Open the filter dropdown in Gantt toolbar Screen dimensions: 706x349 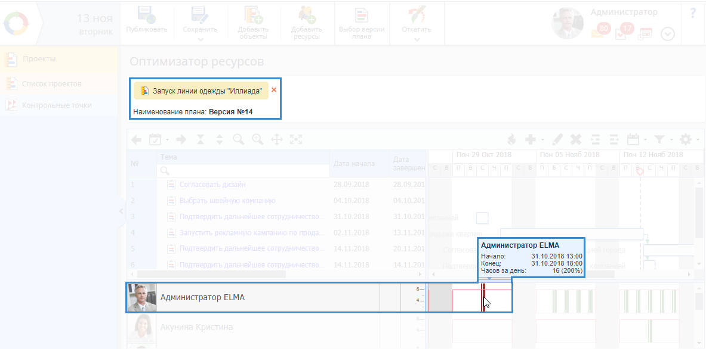[661, 139]
